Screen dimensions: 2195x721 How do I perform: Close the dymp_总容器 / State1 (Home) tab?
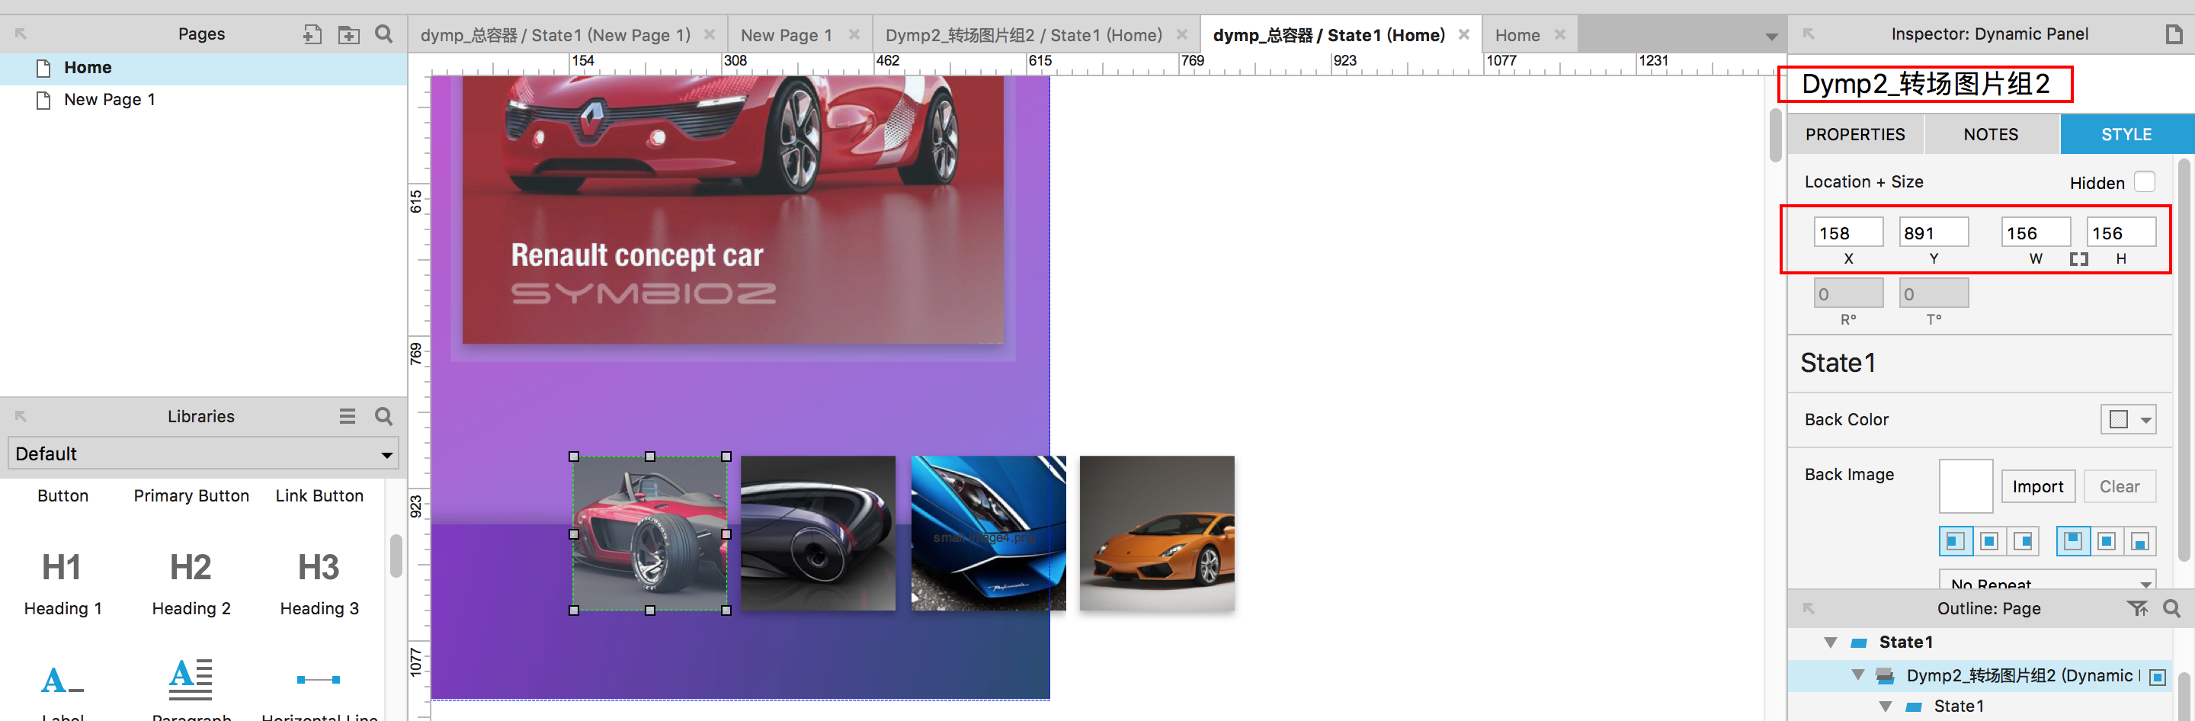point(1464,35)
